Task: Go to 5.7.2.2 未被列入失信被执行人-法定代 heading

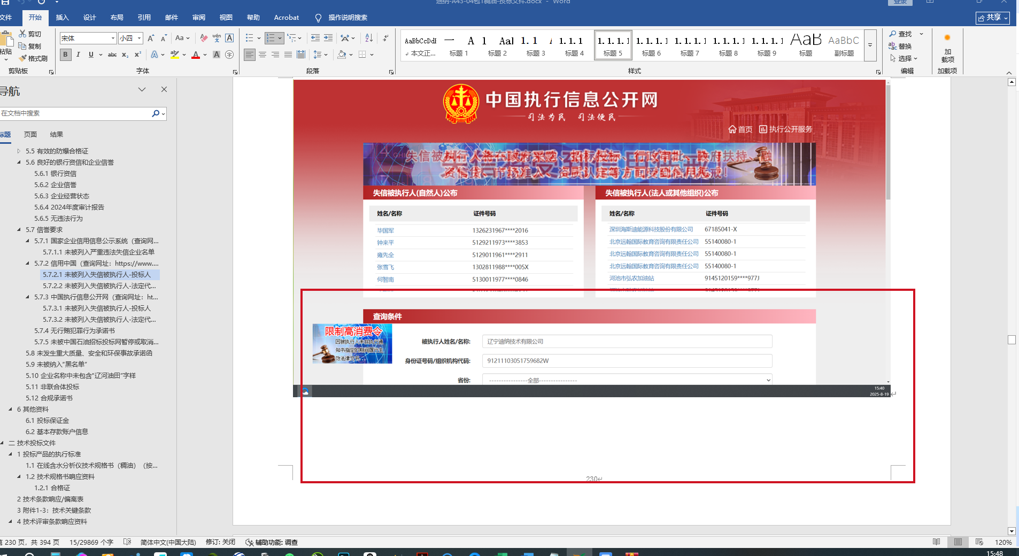Action: [x=99, y=285]
